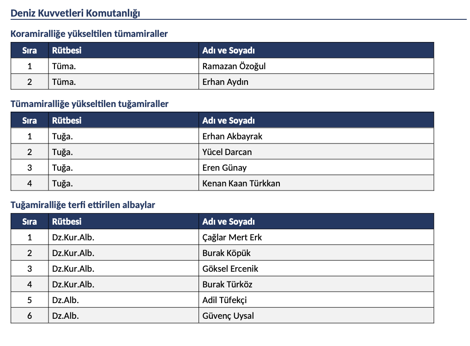Select the name Göksel Ercenik

click(x=230, y=268)
